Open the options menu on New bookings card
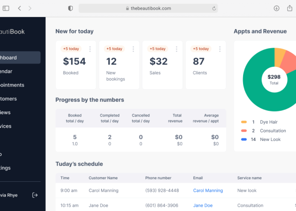This screenshot has height=211, width=296. [x=133, y=49]
